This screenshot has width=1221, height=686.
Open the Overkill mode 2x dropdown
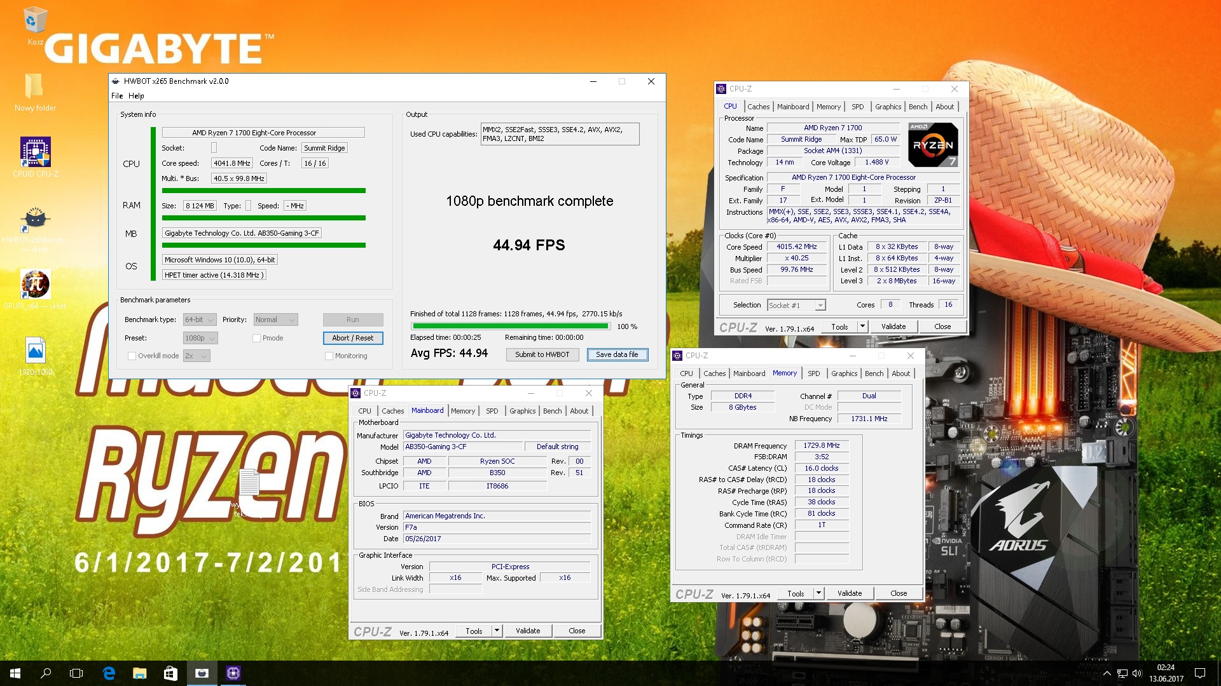(197, 356)
